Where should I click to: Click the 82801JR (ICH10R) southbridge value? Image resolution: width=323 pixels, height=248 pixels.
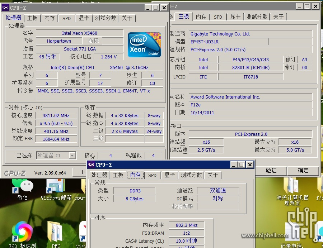[x=251, y=67]
